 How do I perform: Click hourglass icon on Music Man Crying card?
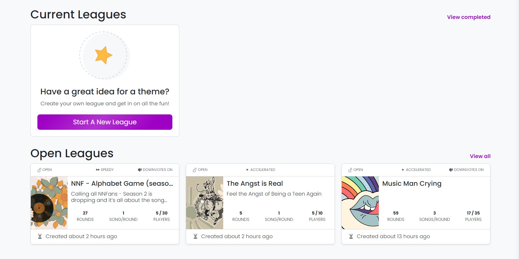351,236
